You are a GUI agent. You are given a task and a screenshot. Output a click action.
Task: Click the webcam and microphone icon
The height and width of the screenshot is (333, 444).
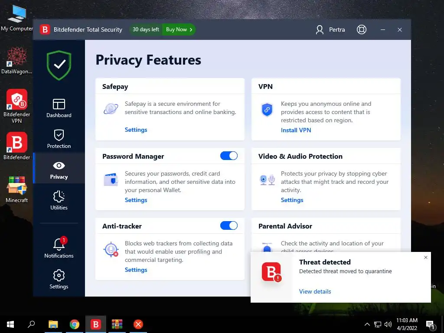tap(267, 180)
